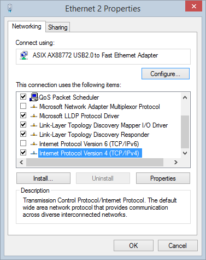Click the Internet Protocol Version 6 protocol icon
The image size is (206, 260).
coord(34,144)
